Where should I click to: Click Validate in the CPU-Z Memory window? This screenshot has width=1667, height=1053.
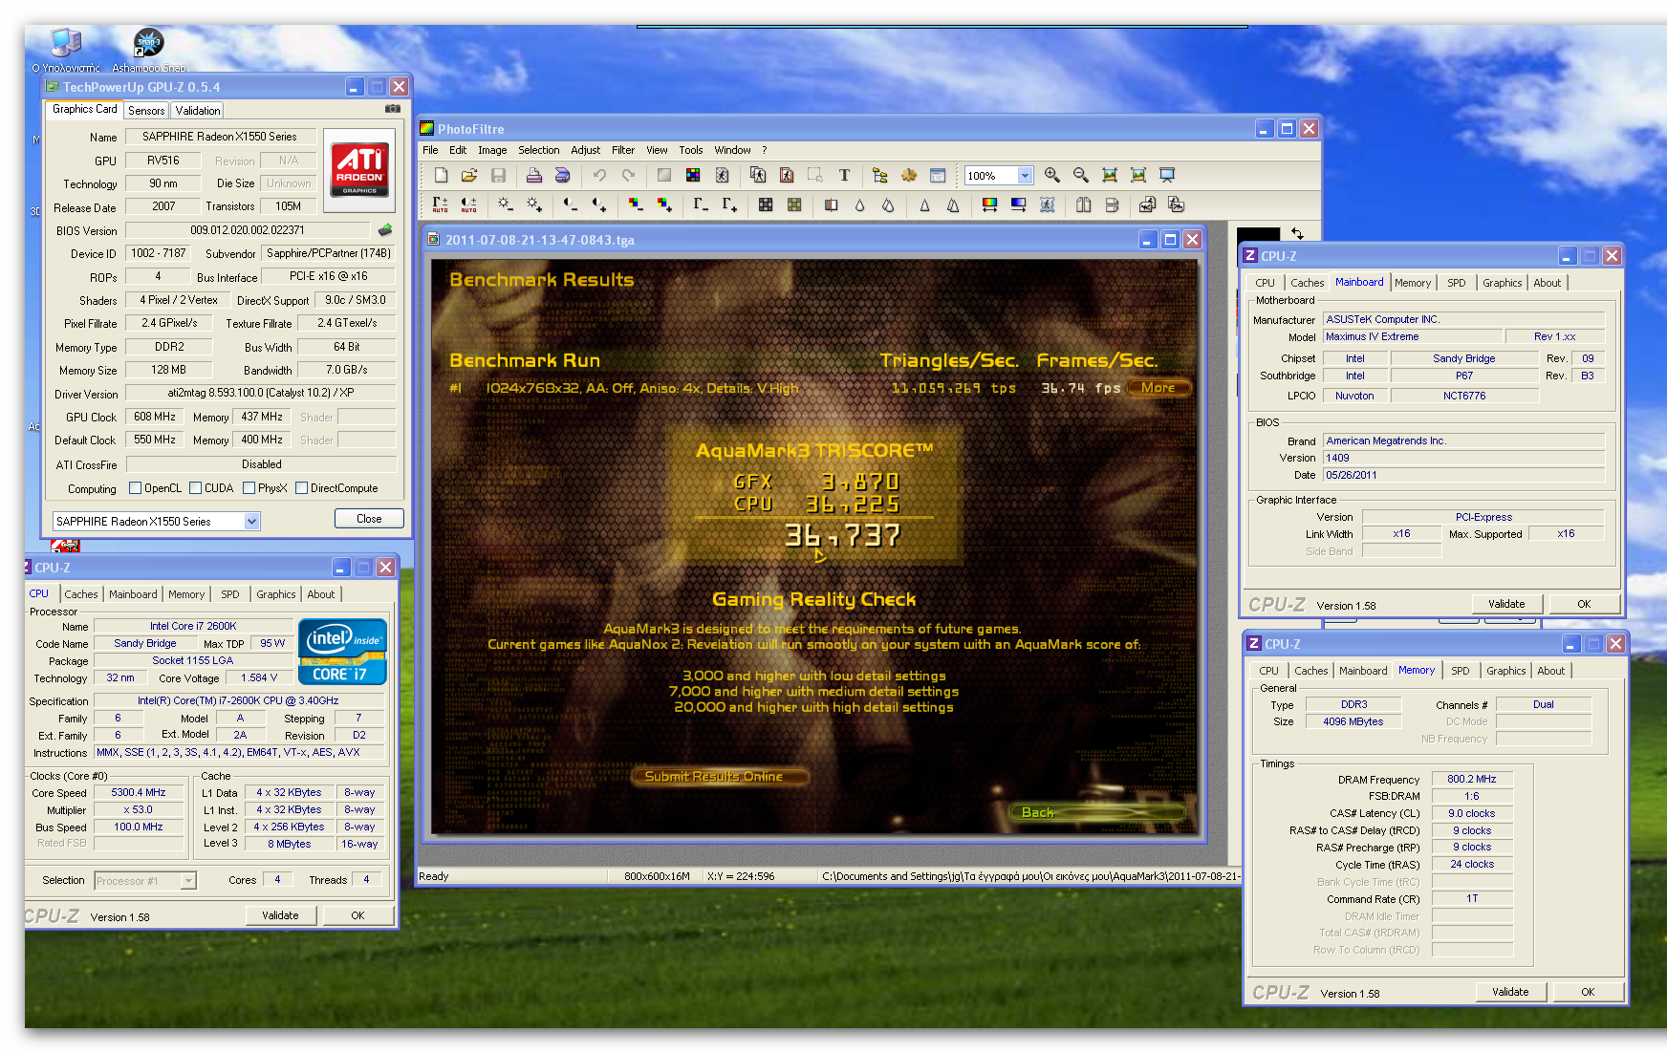coord(1510,992)
